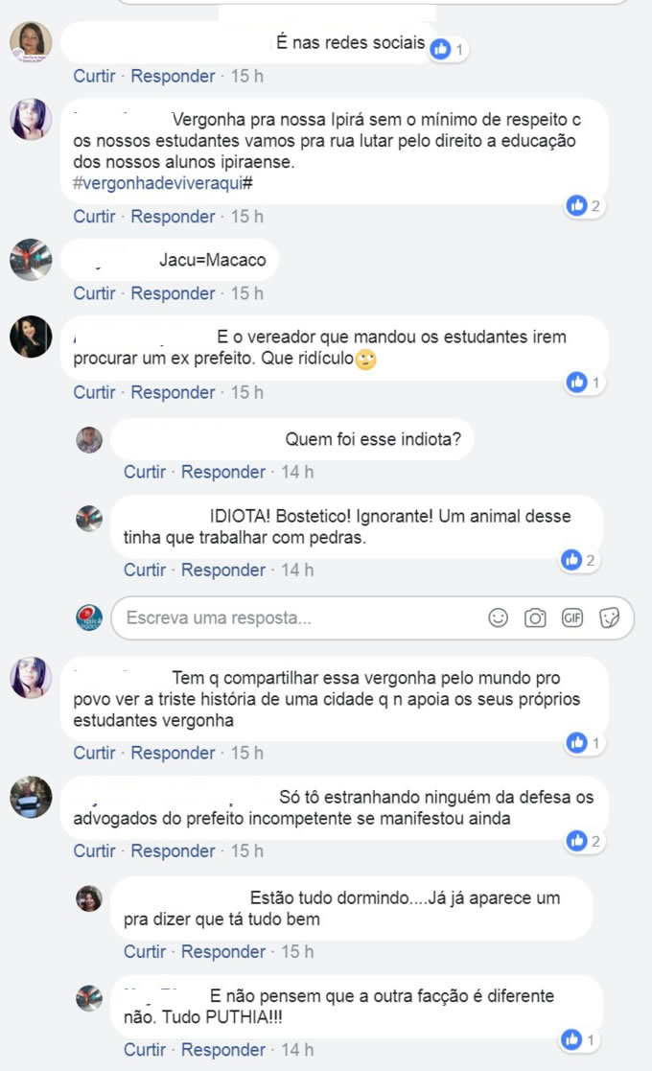This screenshot has width=652, height=1071.
Task: Like the 'Quem foi esse indiota?' reply
Action: (x=145, y=472)
